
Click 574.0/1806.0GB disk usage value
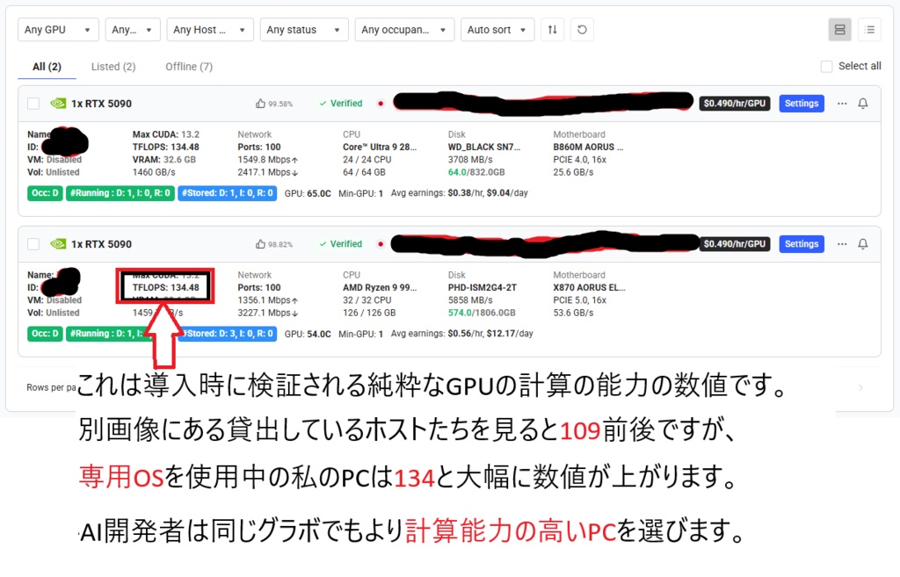click(482, 314)
